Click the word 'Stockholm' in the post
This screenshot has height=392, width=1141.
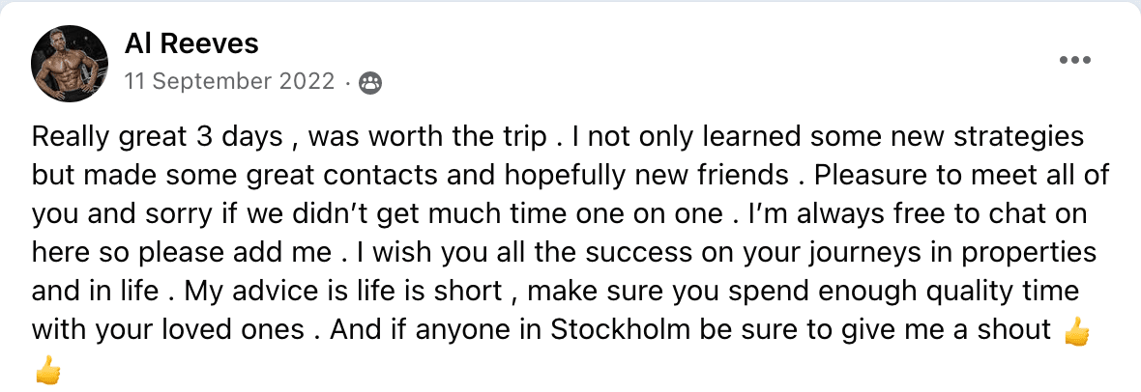point(621,329)
